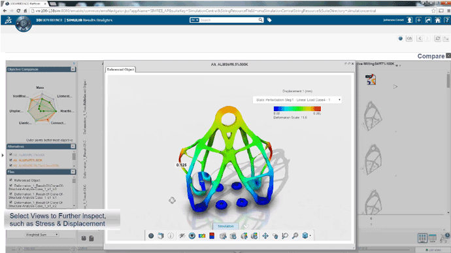This screenshot has height=253, width=451.
Task: Open the load case step dropdown
Action: click(x=297, y=100)
